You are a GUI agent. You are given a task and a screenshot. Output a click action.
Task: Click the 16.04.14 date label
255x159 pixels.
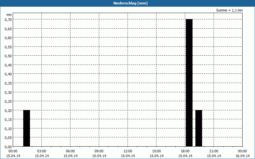coord(243,156)
